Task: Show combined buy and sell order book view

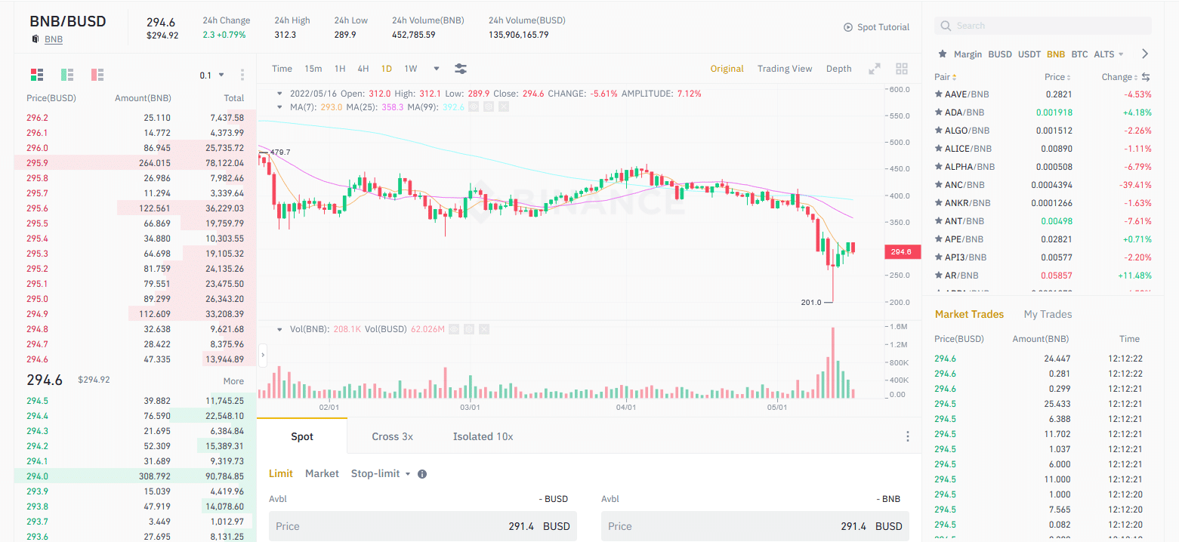Action: click(37, 75)
